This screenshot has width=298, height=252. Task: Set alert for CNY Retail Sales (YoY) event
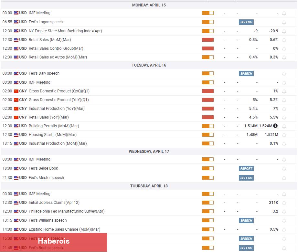coord(284,118)
